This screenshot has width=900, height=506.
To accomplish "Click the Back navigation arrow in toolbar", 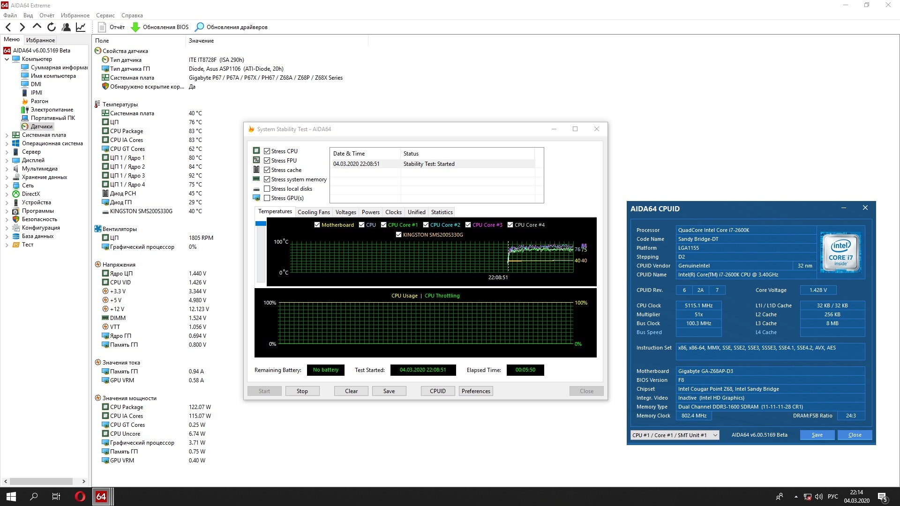I will pyautogui.click(x=8, y=27).
